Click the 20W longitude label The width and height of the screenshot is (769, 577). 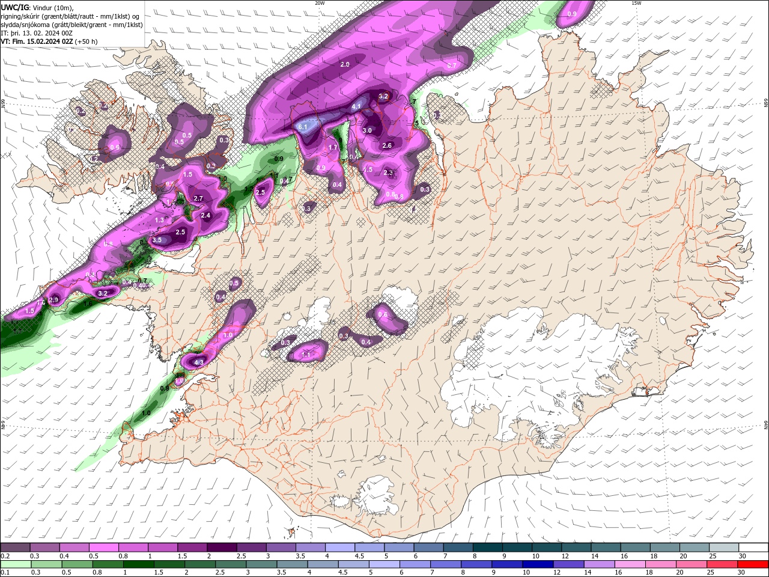tap(320, 3)
